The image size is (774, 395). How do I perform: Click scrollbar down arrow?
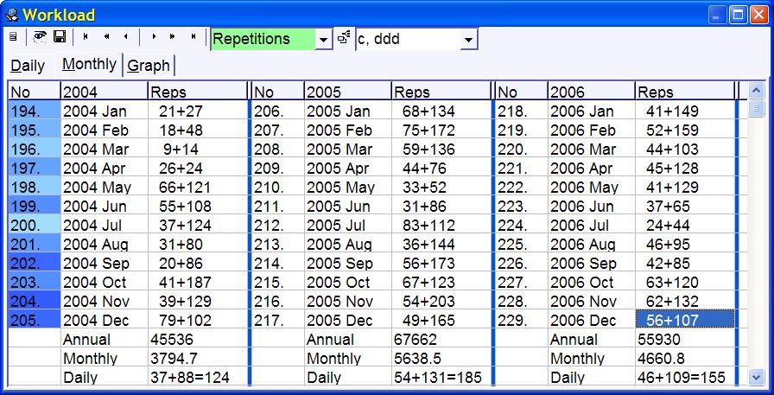[x=756, y=378]
